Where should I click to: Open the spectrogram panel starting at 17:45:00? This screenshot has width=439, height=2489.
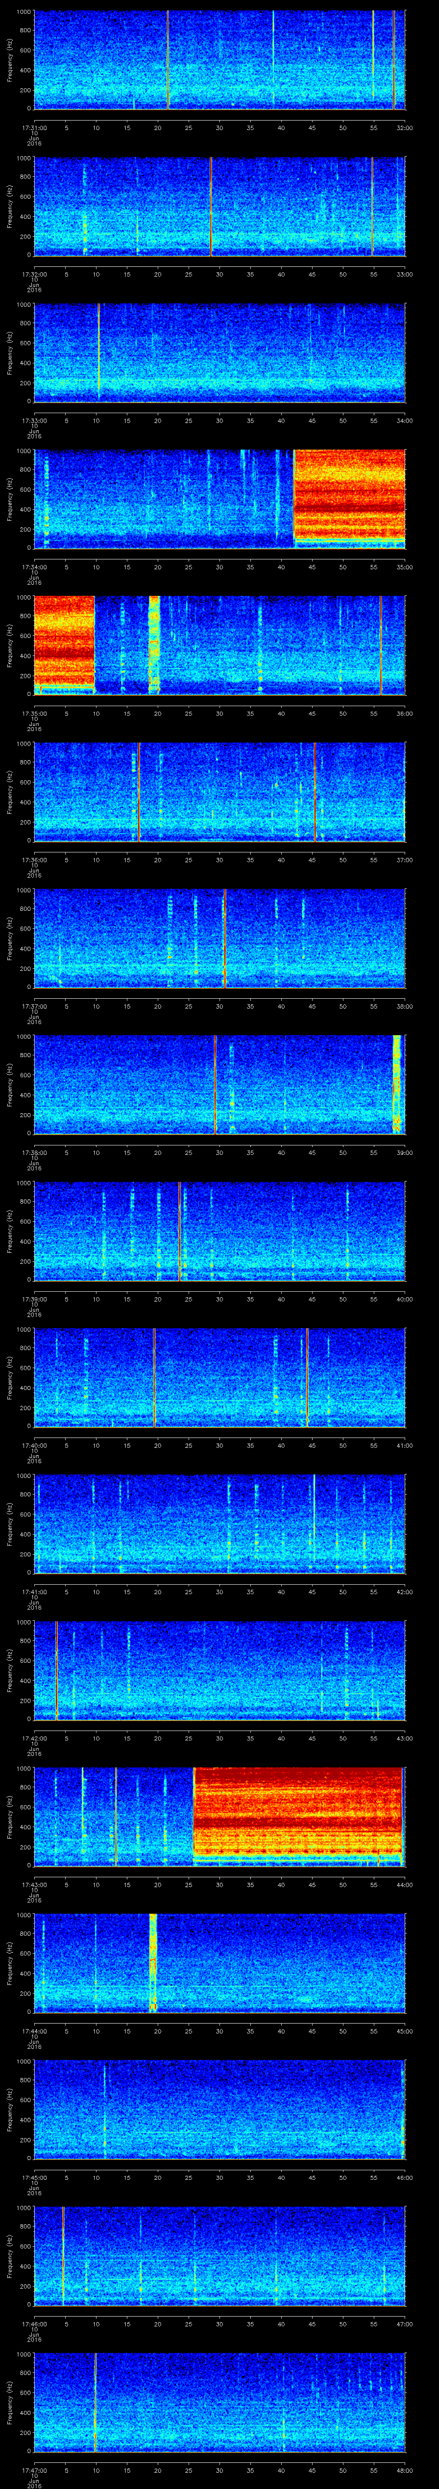click(x=219, y=2109)
